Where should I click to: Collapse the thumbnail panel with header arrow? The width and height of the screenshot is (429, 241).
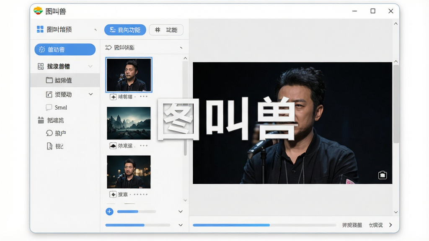(x=181, y=48)
